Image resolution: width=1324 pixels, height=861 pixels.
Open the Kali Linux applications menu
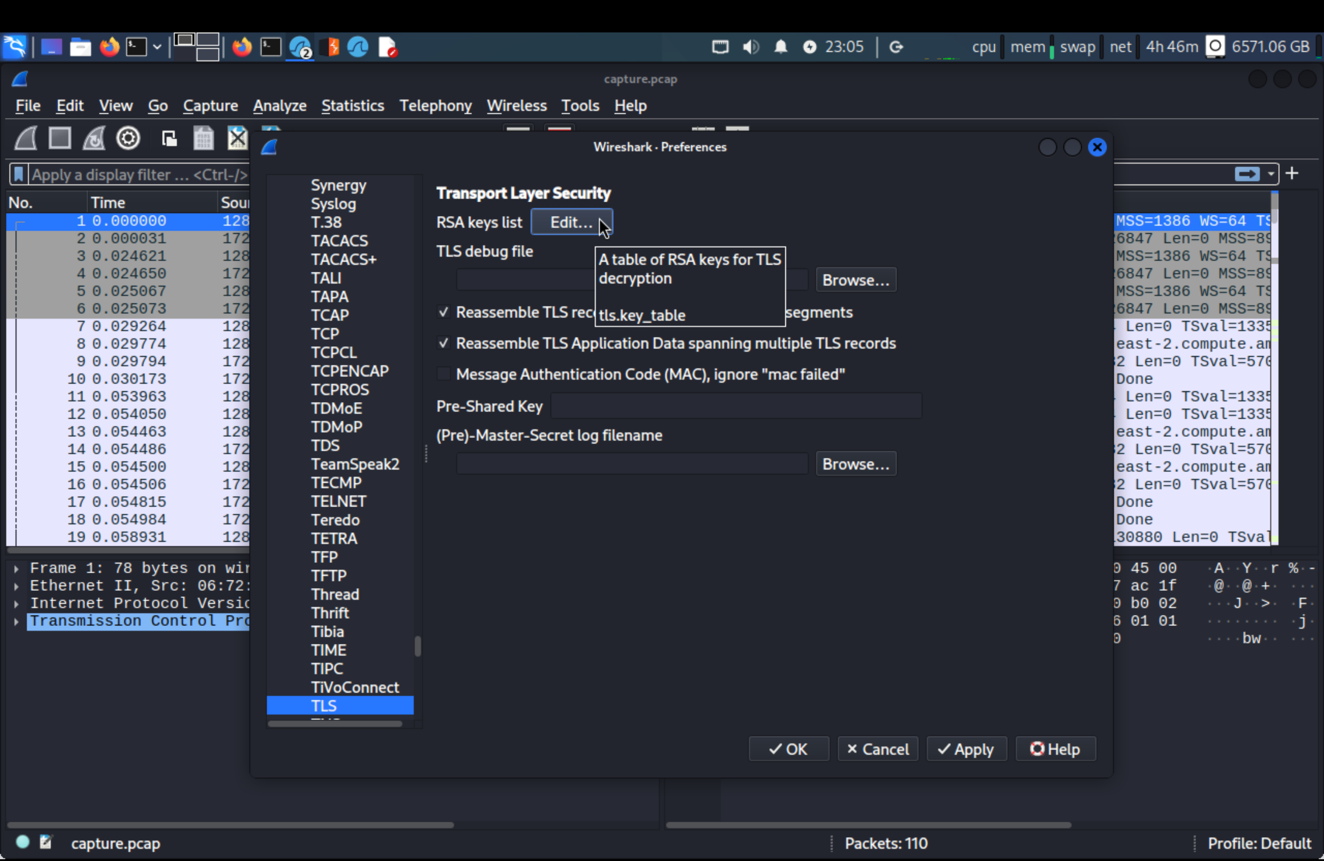point(14,47)
